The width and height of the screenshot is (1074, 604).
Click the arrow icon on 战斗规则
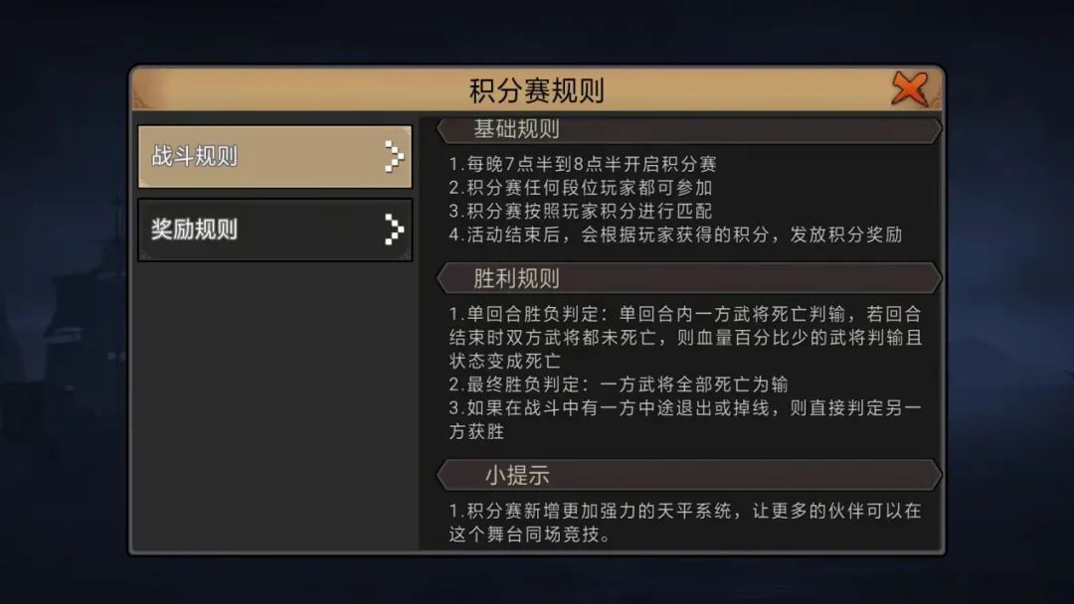coord(394,157)
